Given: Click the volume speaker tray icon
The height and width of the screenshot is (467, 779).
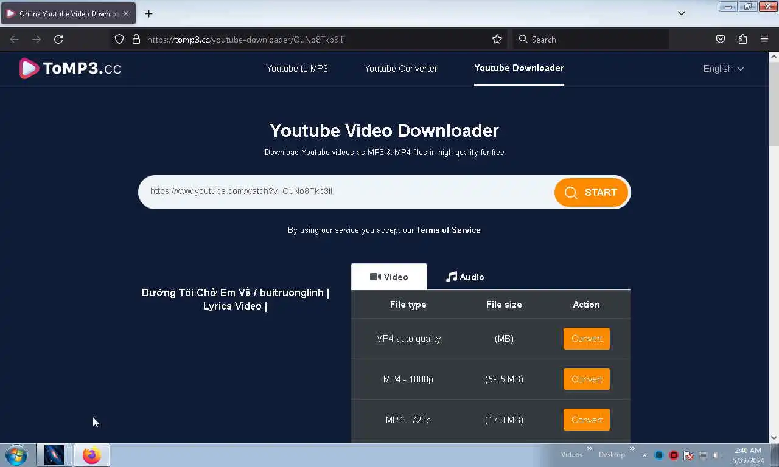Looking at the screenshot, I should [718, 455].
